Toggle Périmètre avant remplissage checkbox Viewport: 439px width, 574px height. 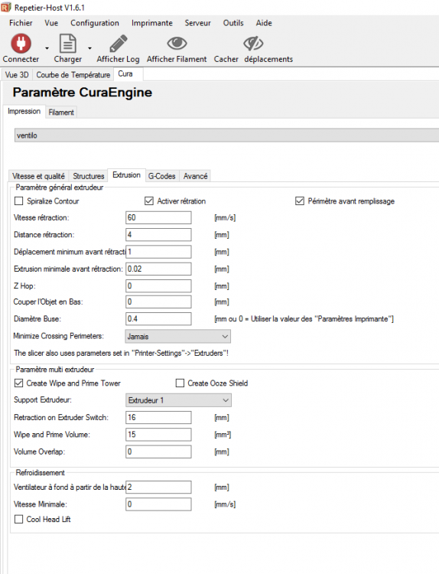point(300,201)
